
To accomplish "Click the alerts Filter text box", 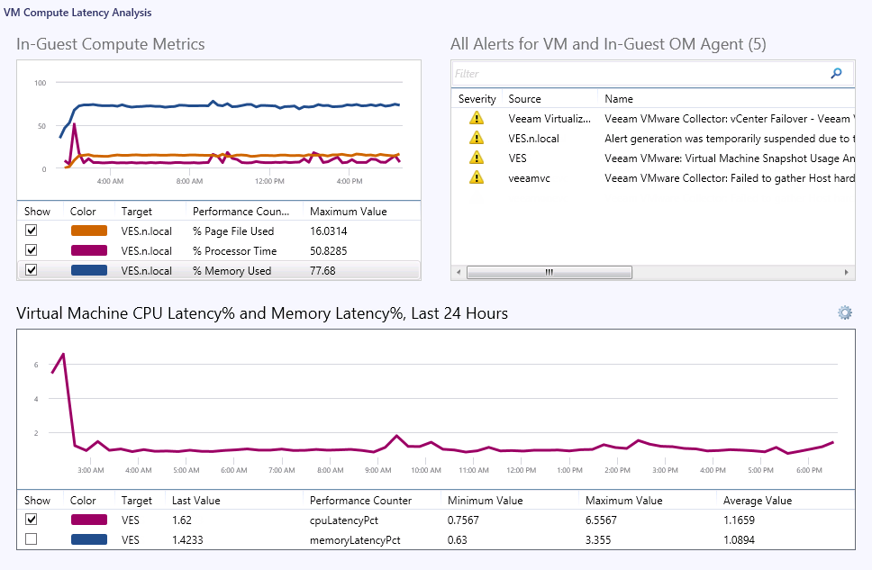I will pyautogui.click(x=638, y=74).
